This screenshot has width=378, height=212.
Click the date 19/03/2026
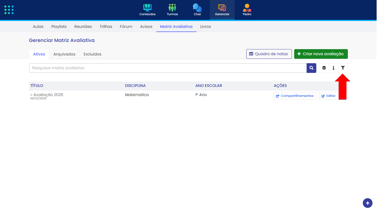[38, 98]
